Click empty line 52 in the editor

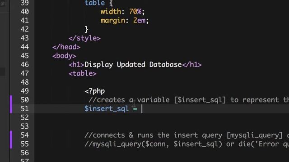tap(162, 117)
